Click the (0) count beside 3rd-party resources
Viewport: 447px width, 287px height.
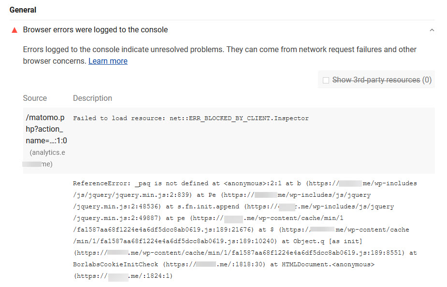tap(427, 80)
